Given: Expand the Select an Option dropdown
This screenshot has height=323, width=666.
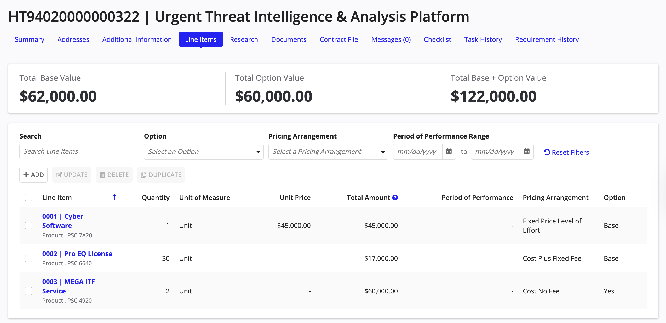Looking at the screenshot, I should click(204, 152).
